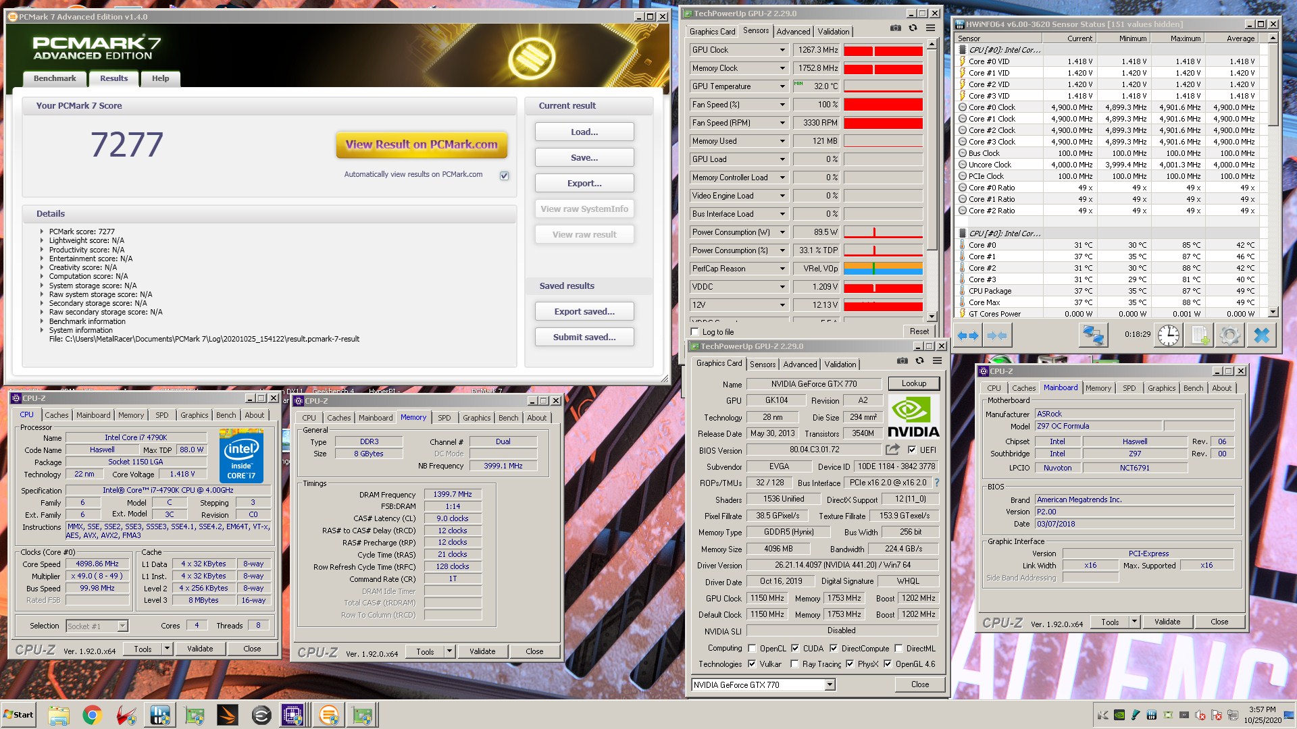Click the Bus Interface question mark icon
This screenshot has height=729, width=1297.
pyautogui.click(x=937, y=483)
